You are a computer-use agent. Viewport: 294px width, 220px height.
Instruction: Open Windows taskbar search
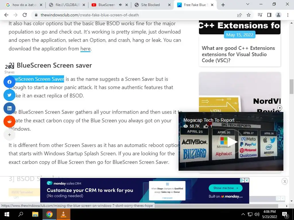tap(21, 214)
